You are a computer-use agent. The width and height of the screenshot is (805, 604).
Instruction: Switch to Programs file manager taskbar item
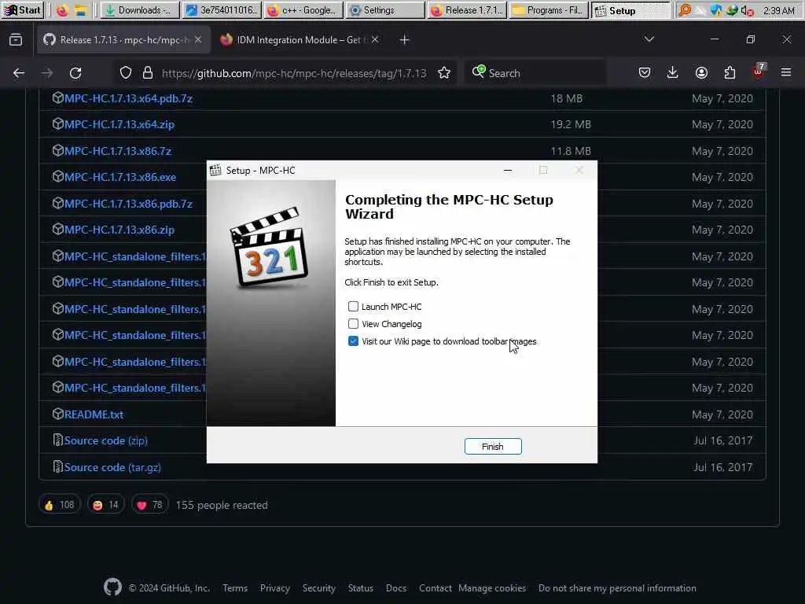(549, 10)
